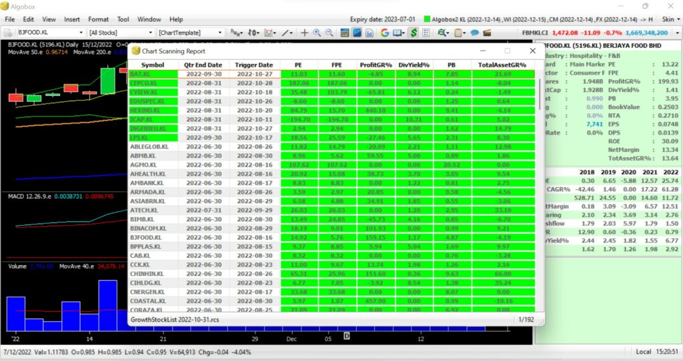Sort by FPE column header
The width and height of the screenshot is (683, 361).
[x=337, y=65]
